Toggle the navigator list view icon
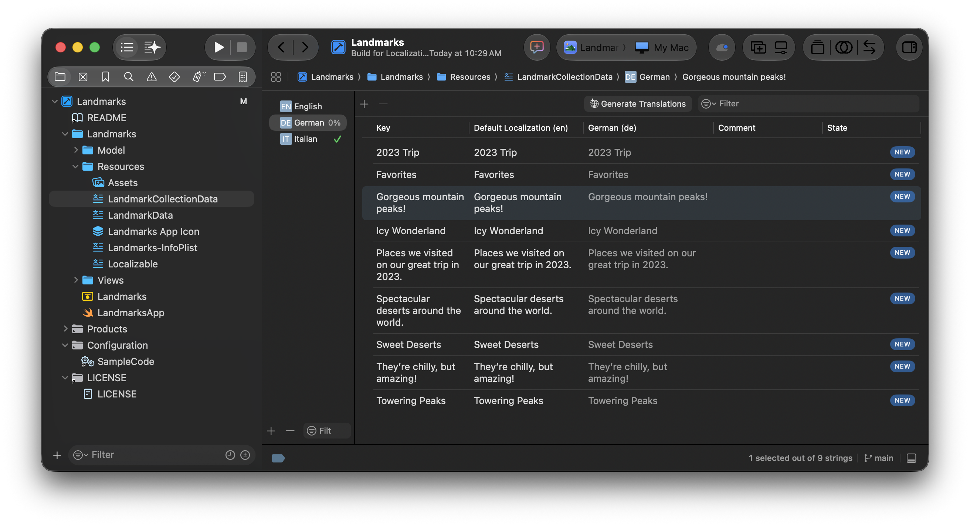This screenshot has width=970, height=526. [x=127, y=47]
